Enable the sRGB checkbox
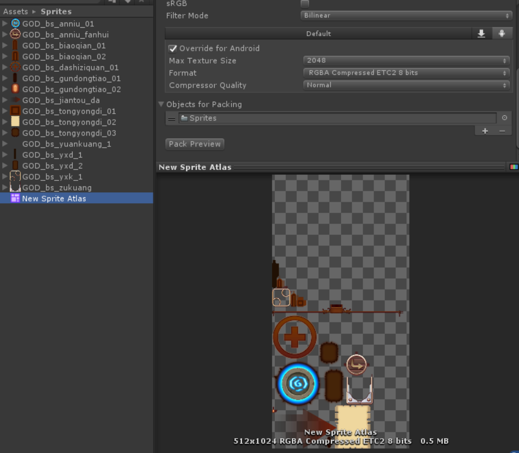This screenshot has height=453, width=519. tap(304, 3)
